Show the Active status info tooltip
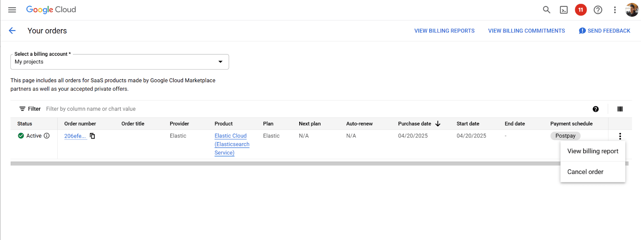Screen dimensions: 641x240 tap(47, 136)
